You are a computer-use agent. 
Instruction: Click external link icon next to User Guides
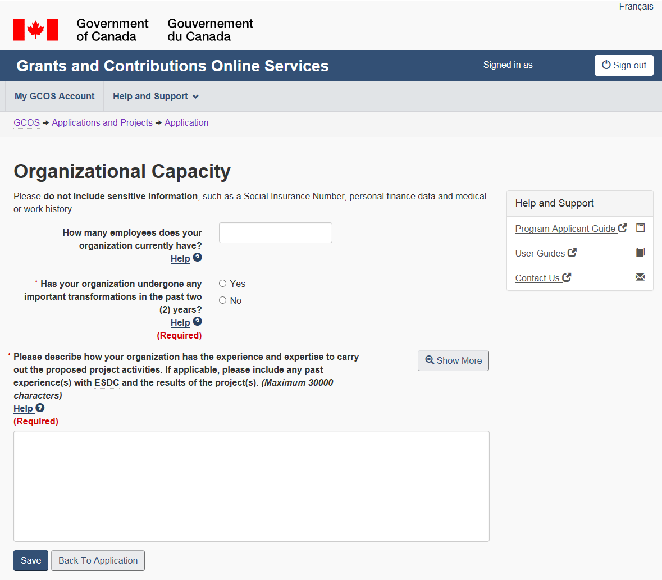tap(572, 253)
